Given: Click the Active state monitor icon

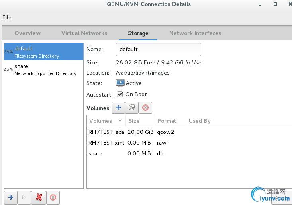Looking at the screenshot, I should 120,83.
